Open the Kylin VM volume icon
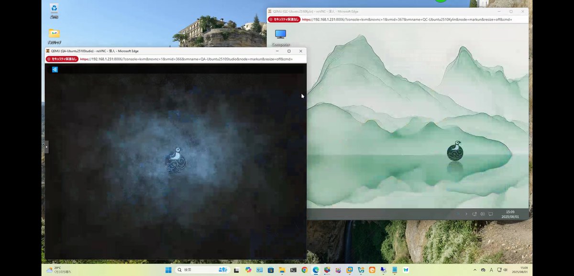 click(482, 214)
